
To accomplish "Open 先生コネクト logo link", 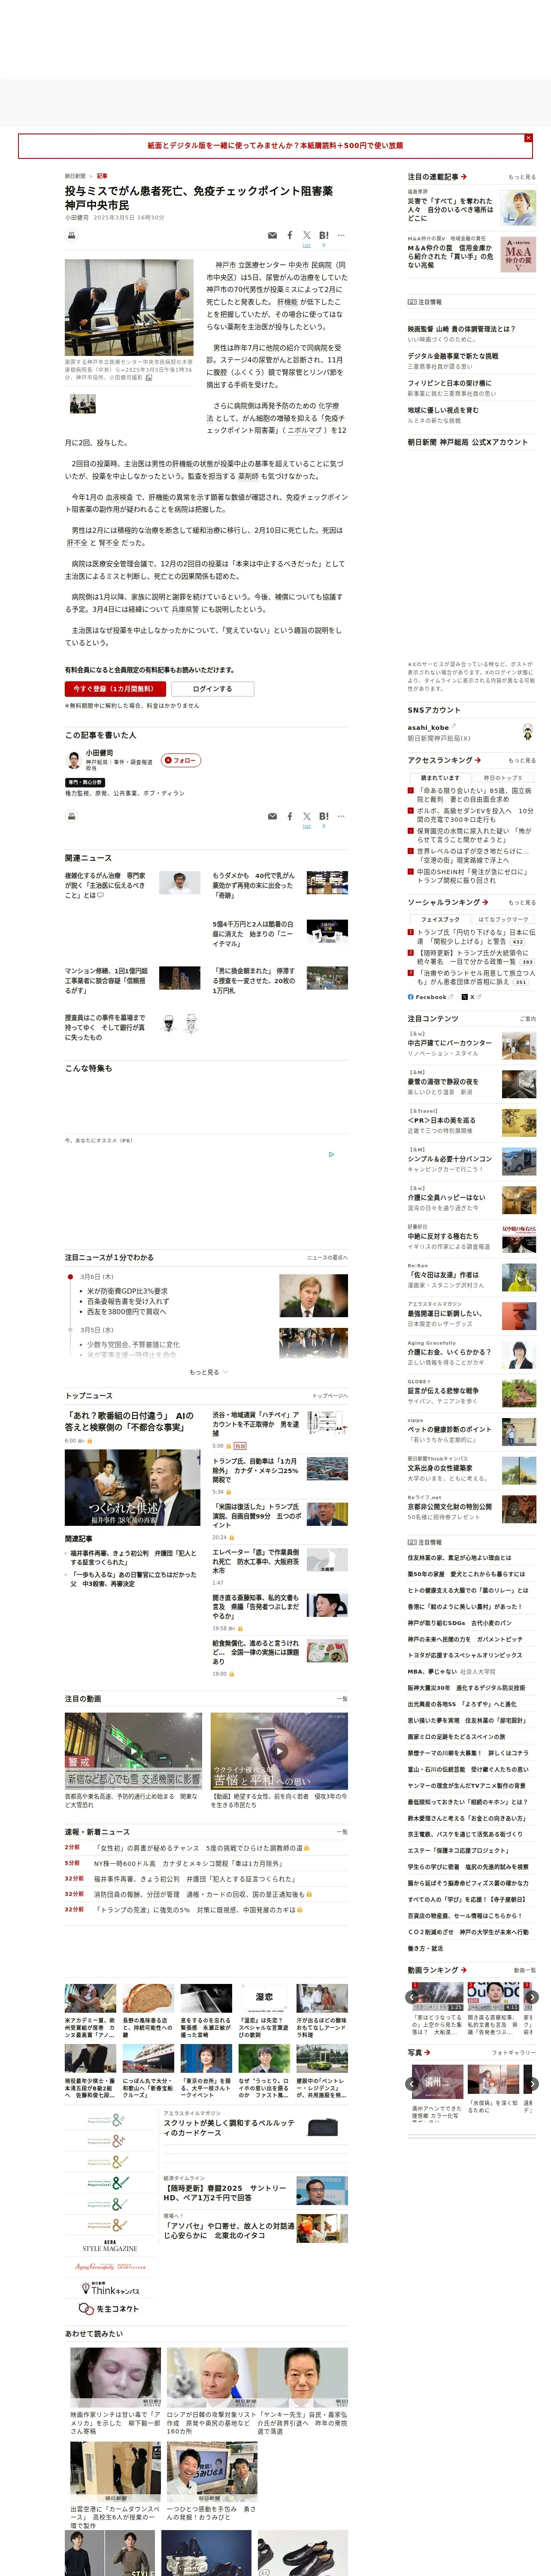I will pyautogui.click(x=108, y=2309).
